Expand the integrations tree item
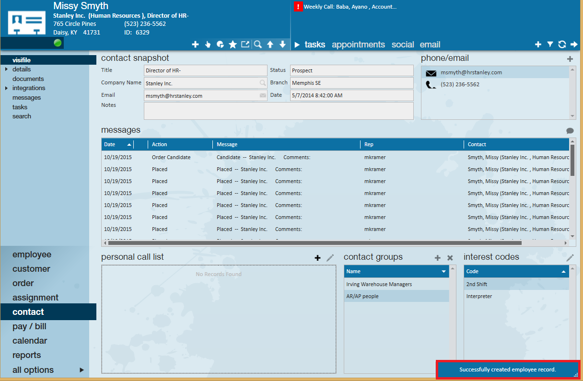 pos(7,88)
